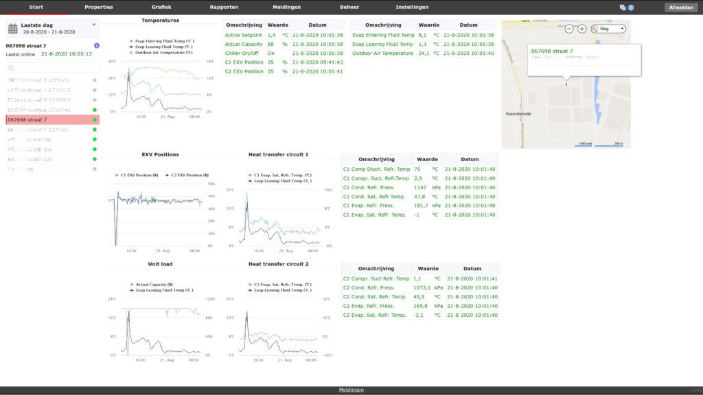Click the green status dot on the highlighted row

pos(95,119)
